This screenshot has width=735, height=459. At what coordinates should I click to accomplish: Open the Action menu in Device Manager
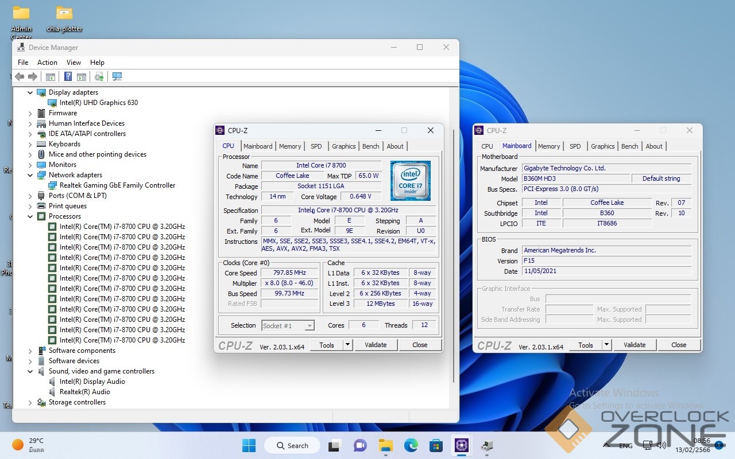[x=47, y=63]
